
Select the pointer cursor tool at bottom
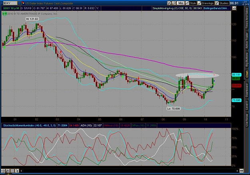[x=17, y=171]
